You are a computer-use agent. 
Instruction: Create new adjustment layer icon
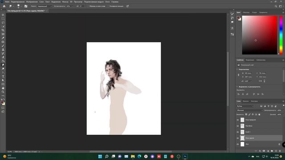[268, 151]
